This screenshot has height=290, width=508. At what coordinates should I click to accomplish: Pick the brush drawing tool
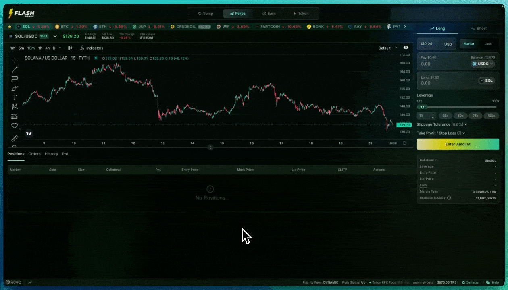tap(15, 88)
